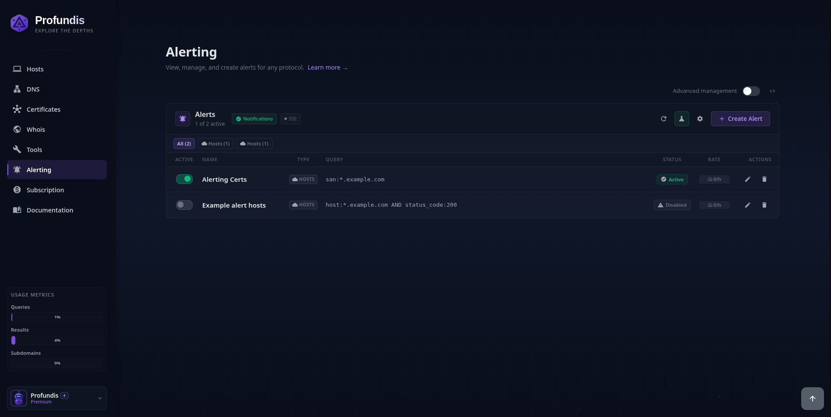Image resolution: width=831 pixels, height=417 pixels.
Task: Click the 0/h rate for Alerting Certs
Action: click(x=714, y=179)
